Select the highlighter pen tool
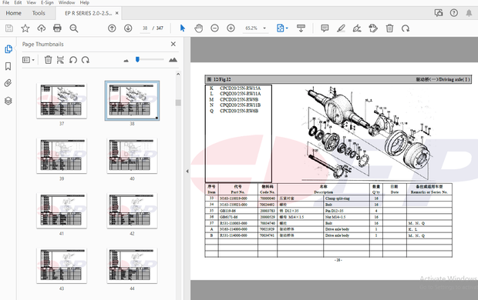 pyautogui.click(x=341, y=28)
